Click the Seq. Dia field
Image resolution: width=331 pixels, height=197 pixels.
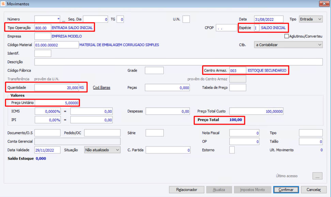(x=95, y=19)
